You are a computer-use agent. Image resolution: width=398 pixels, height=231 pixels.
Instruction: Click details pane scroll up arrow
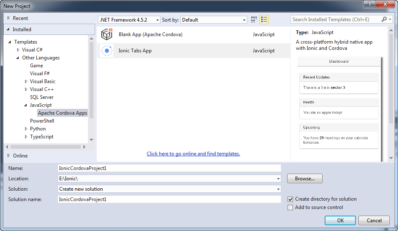[391, 30]
